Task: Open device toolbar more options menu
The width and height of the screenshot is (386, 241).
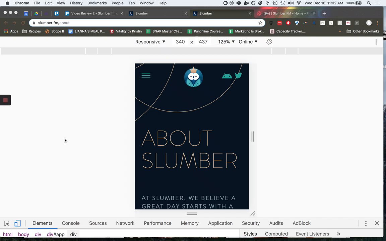Action: click(376, 42)
